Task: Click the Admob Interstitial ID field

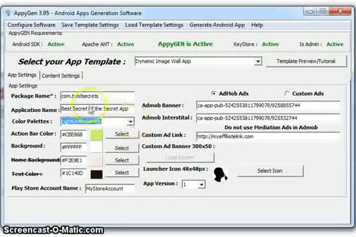Action: click(x=268, y=118)
